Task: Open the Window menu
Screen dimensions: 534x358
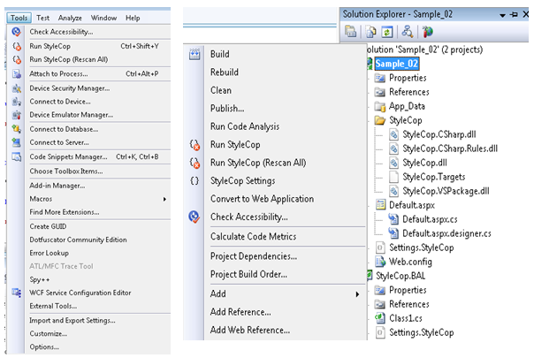Action: pyautogui.click(x=103, y=18)
